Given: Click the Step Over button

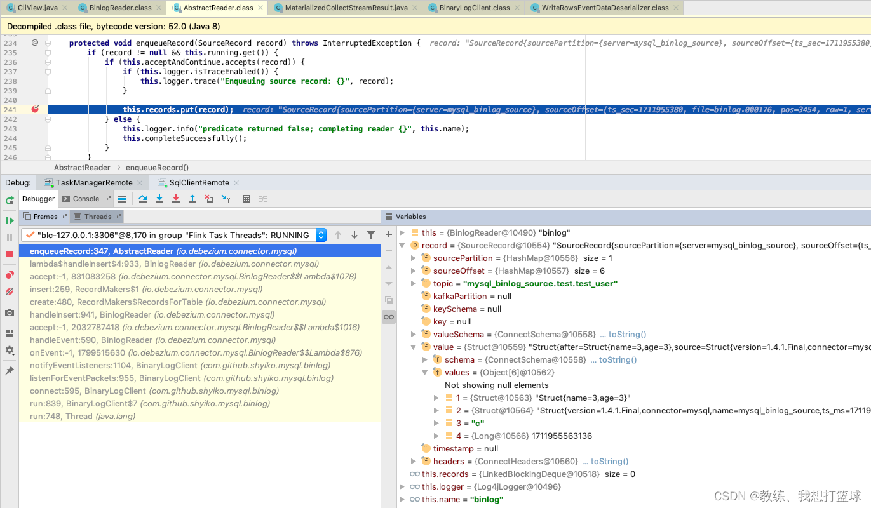Looking at the screenshot, I should tap(143, 199).
